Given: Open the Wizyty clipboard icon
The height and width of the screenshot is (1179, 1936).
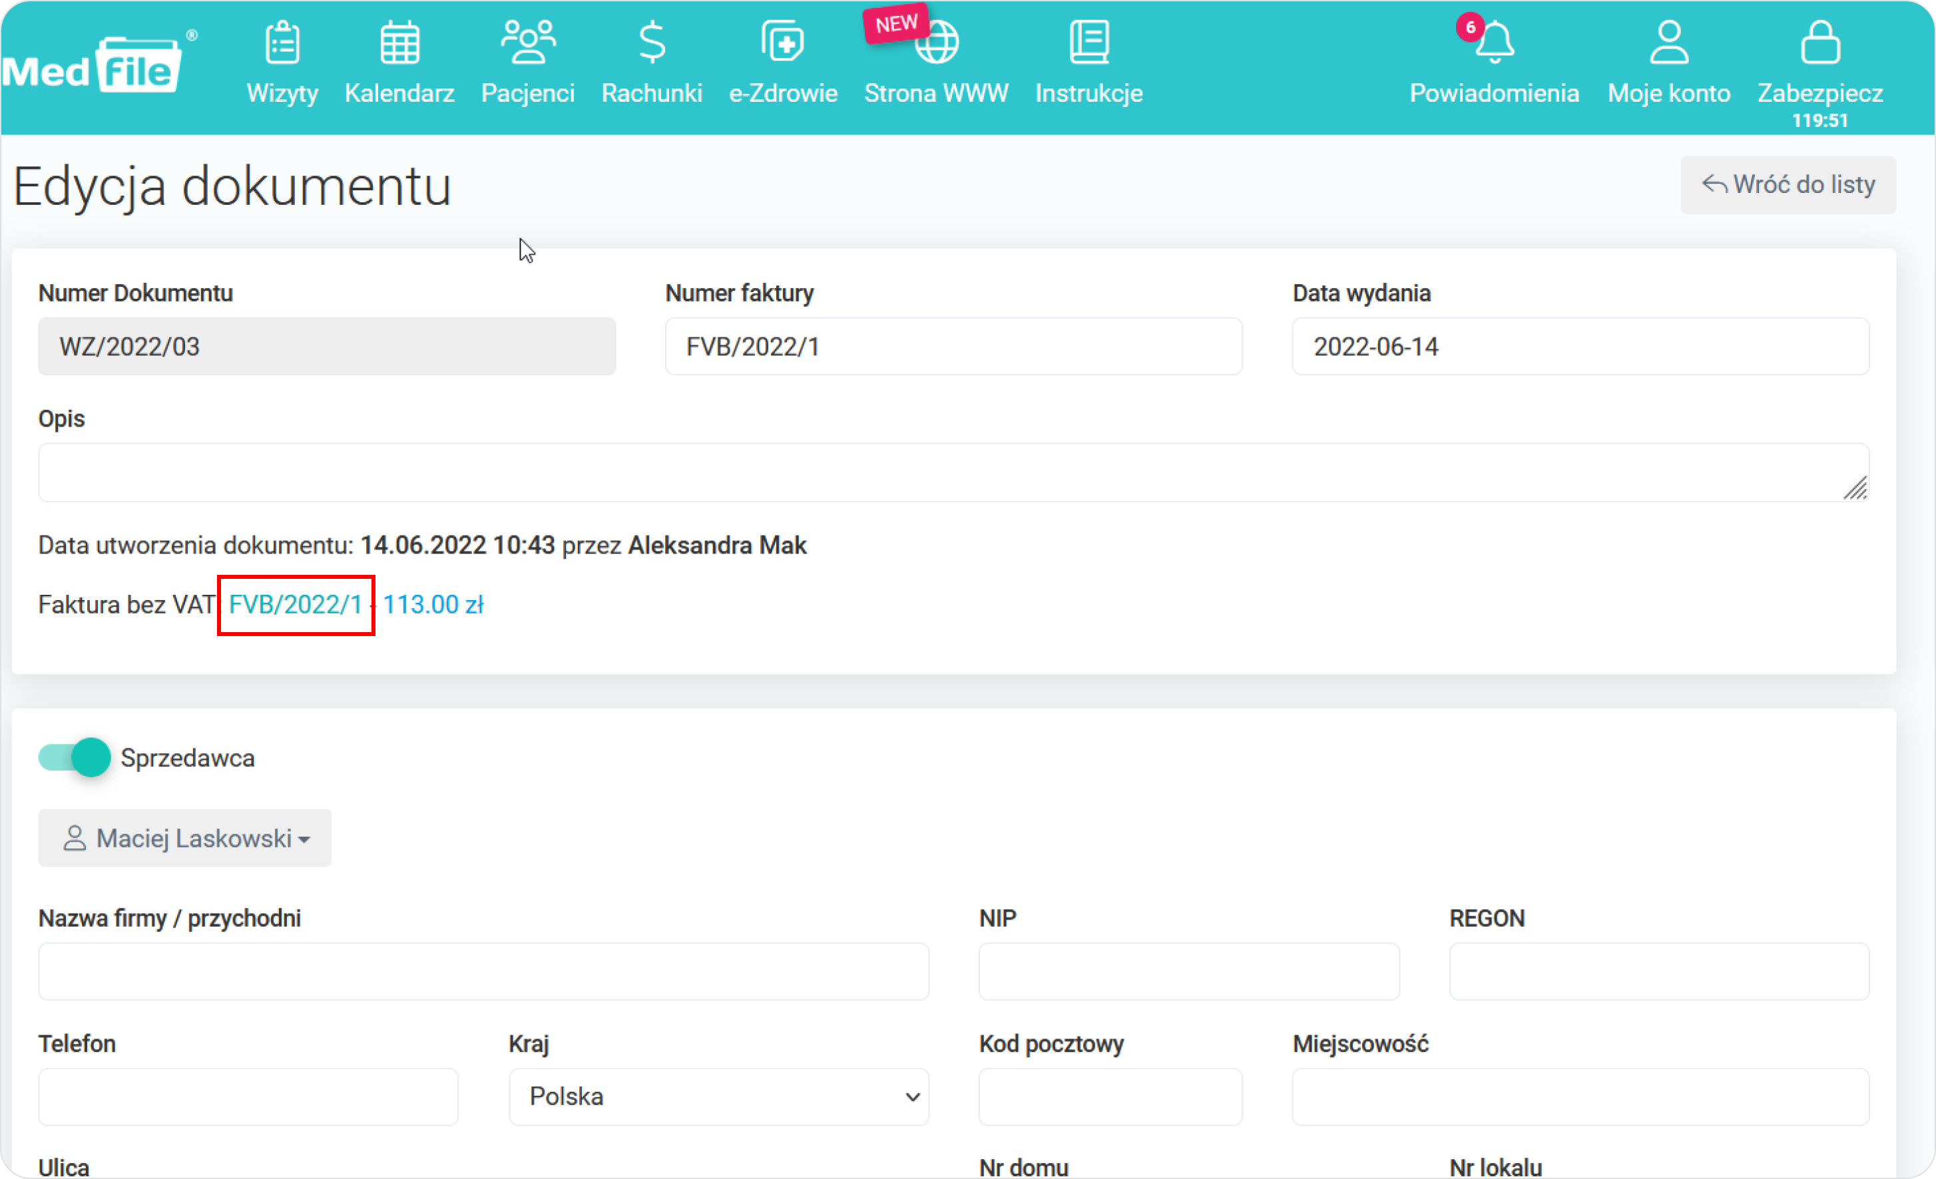Looking at the screenshot, I should tap(282, 43).
